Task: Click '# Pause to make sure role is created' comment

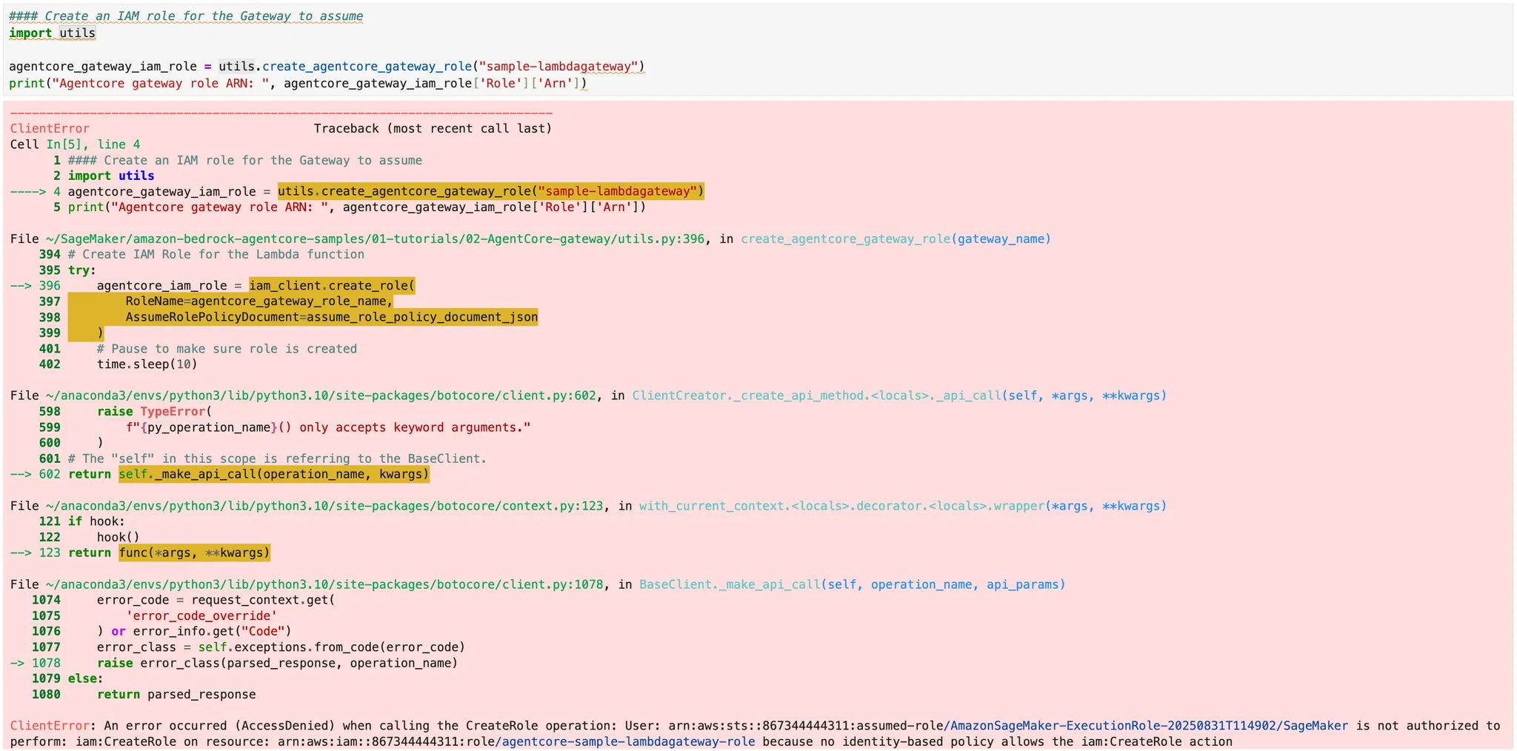Action: (x=227, y=349)
